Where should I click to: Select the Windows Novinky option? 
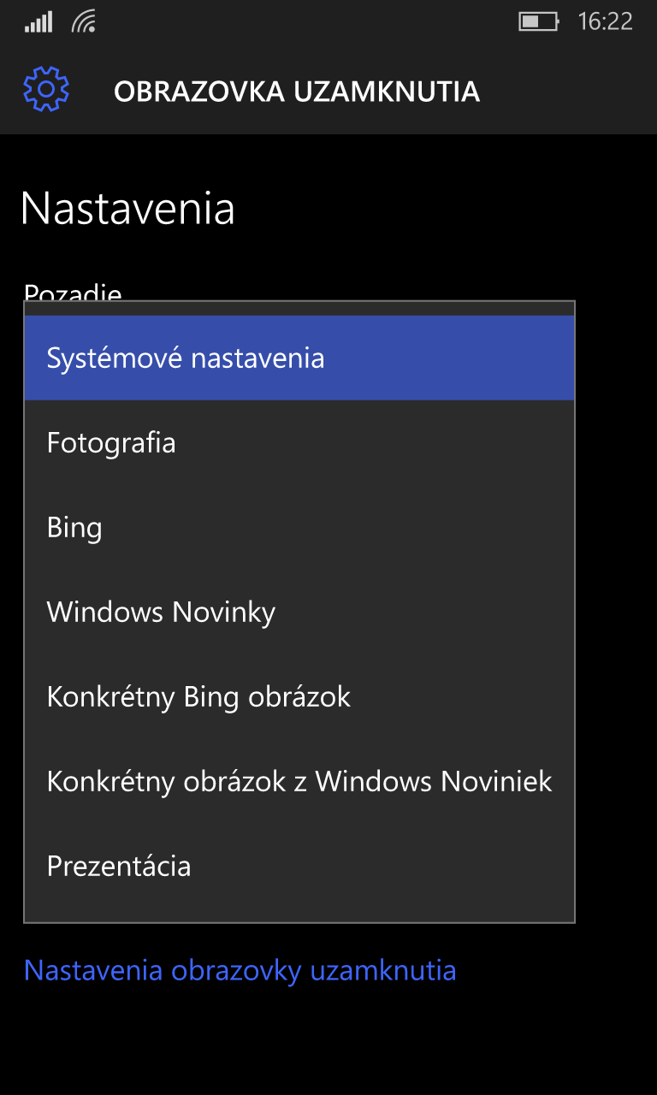299,612
